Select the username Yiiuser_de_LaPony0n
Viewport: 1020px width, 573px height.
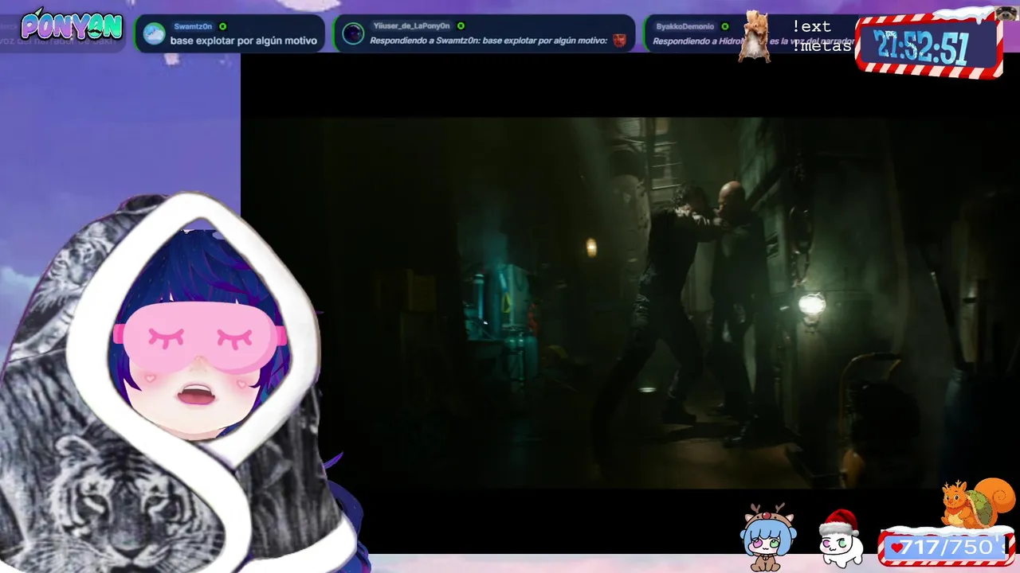(x=411, y=26)
